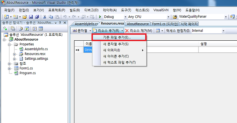237x123 pixels.
Task: Switch to the 시작 페이지 tab
Action: coord(189,24)
